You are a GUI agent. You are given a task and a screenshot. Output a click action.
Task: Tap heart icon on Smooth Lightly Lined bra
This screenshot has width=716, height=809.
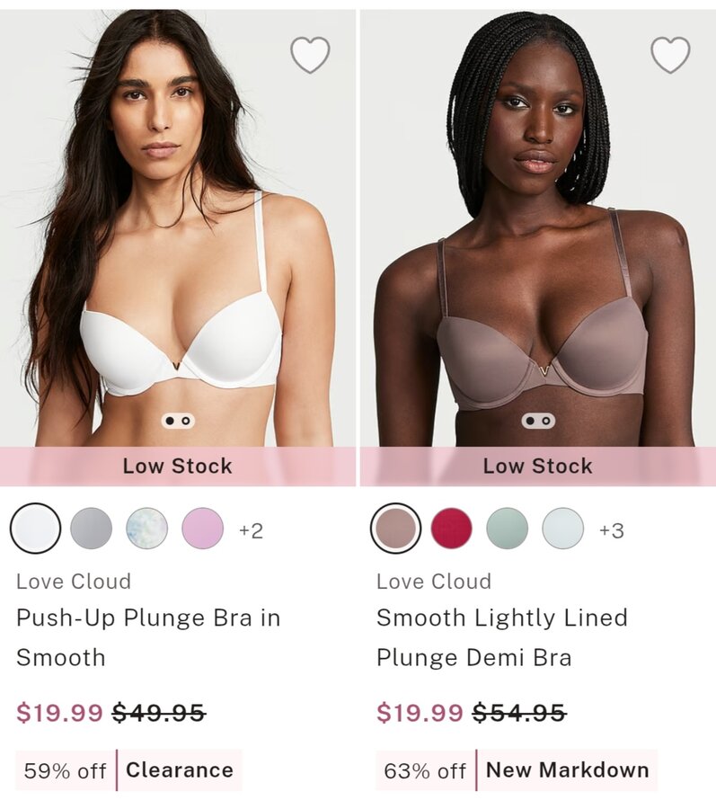point(670,55)
